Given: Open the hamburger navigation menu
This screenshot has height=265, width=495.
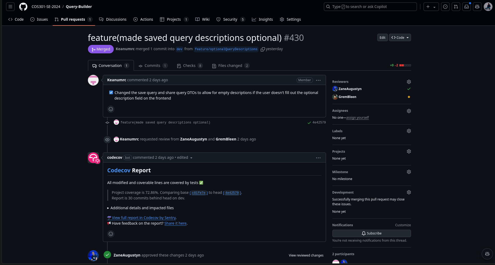Looking at the screenshot, I should [10, 7].
